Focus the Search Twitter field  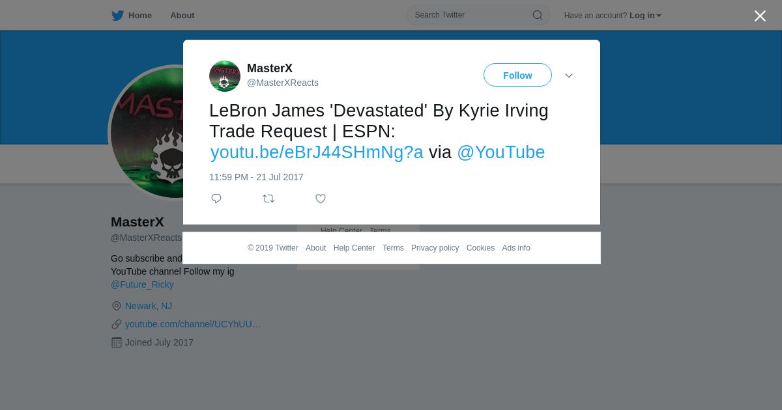pyautogui.click(x=478, y=15)
